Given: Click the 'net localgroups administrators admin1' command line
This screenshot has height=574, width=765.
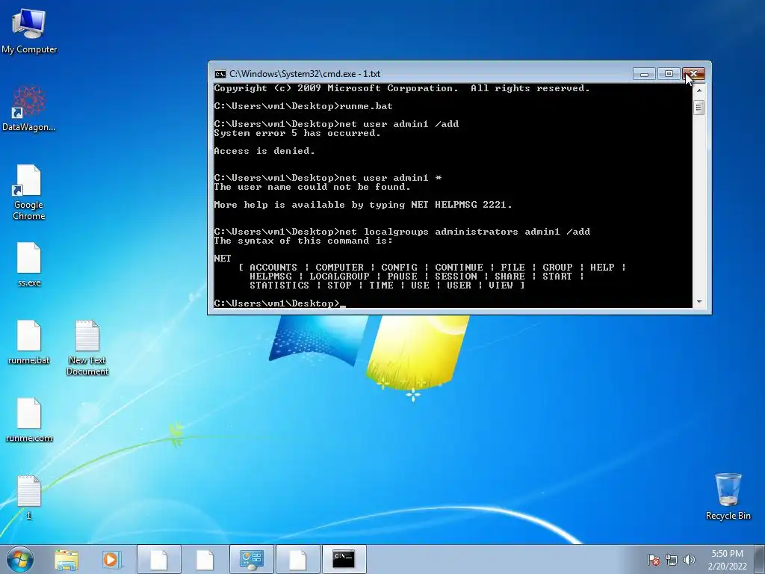Looking at the screenshot, I should tap(401, 232).
